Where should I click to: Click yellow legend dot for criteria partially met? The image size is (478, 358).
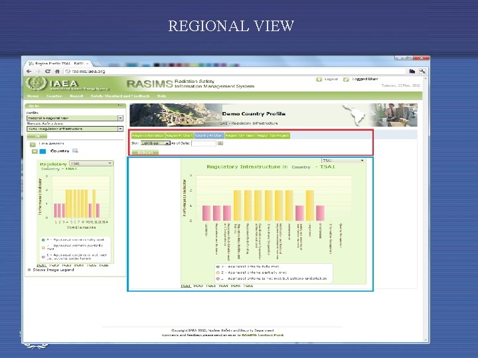pos(218,272)
